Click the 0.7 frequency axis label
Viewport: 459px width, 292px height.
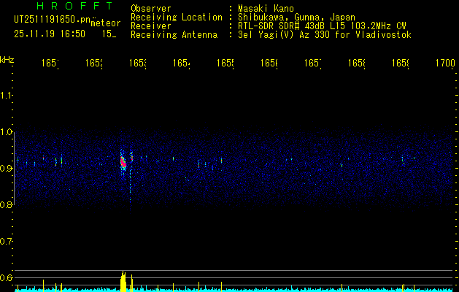point(6,242)
